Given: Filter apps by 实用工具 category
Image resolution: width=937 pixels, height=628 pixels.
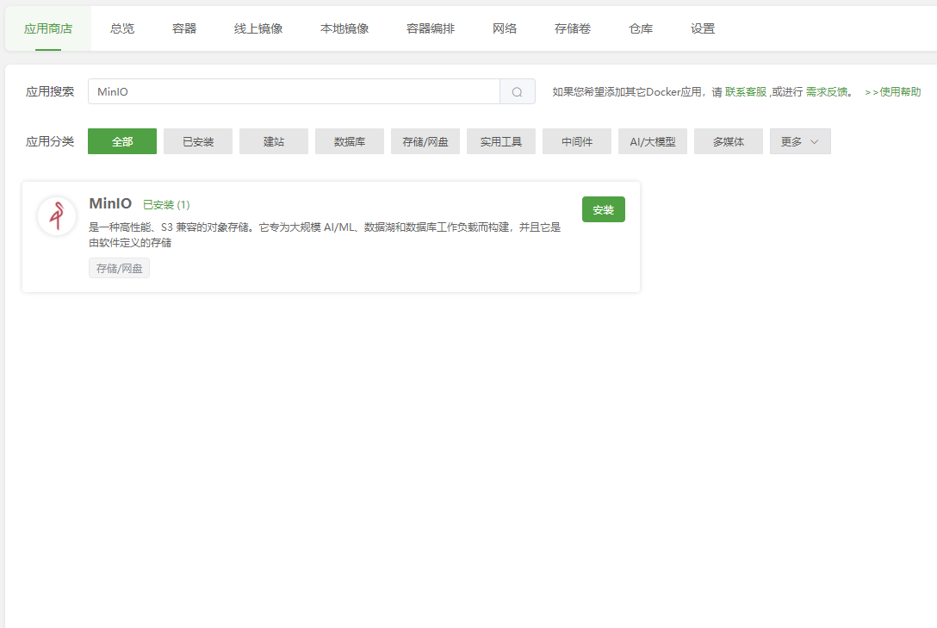Looking at the screenshot, I should (x=501, y=141).
